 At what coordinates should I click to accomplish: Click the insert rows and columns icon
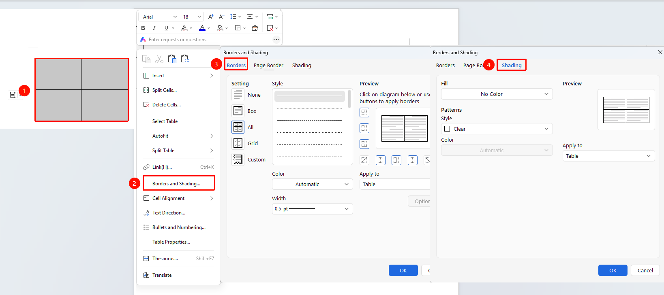270,17
